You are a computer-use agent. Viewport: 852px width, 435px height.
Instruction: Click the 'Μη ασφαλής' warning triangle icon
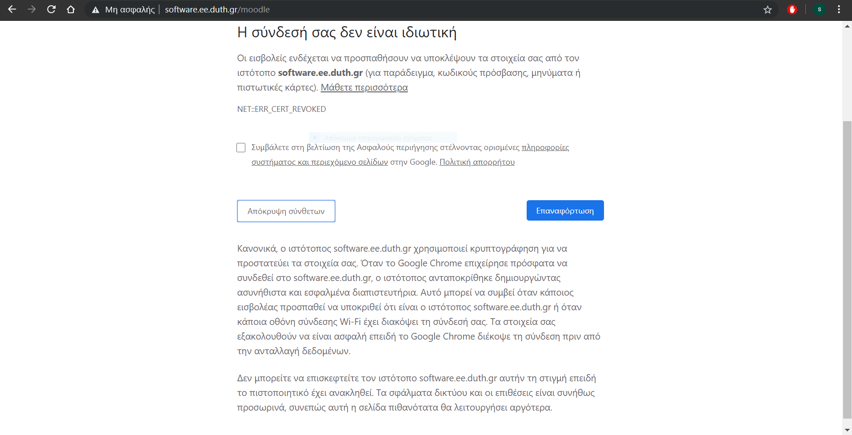pyautogui.click(x=96, y=10)
